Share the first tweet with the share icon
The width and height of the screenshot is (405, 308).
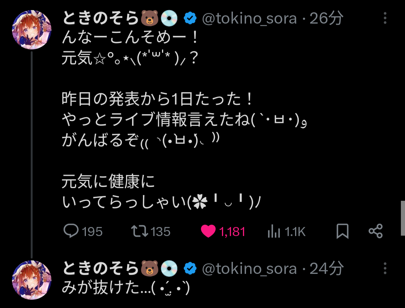point(375,231)
